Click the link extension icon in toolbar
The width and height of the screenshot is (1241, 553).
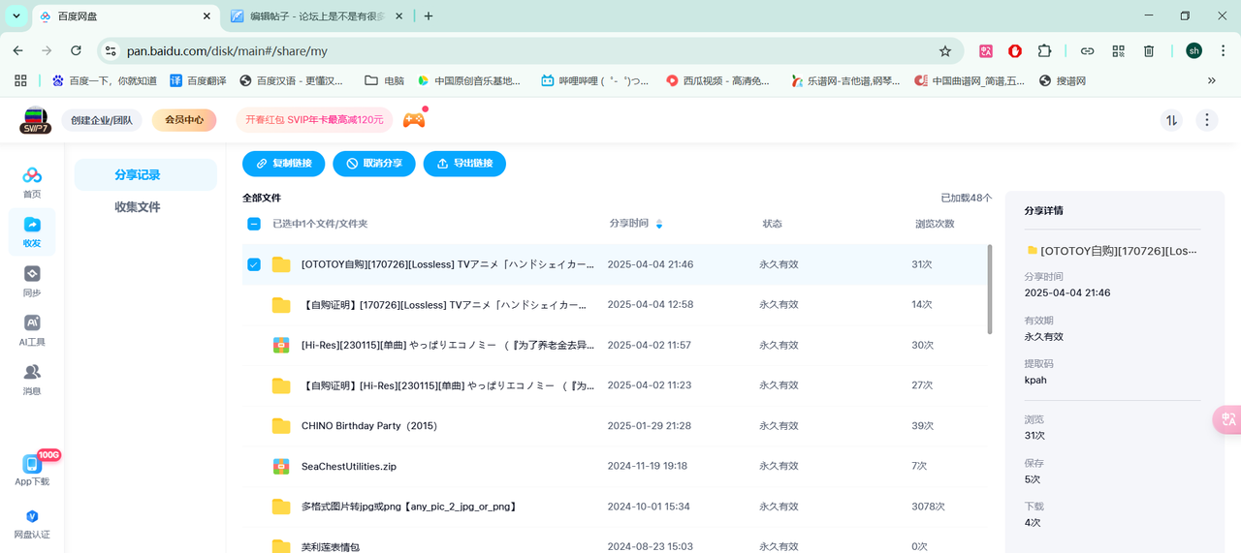click(x=1088, y=50)
